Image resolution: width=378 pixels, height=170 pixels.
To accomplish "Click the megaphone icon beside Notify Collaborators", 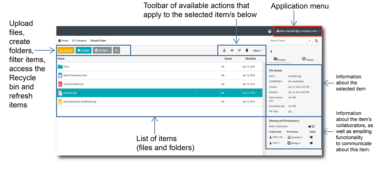I will pyautogui.click(x=309, y=126).
